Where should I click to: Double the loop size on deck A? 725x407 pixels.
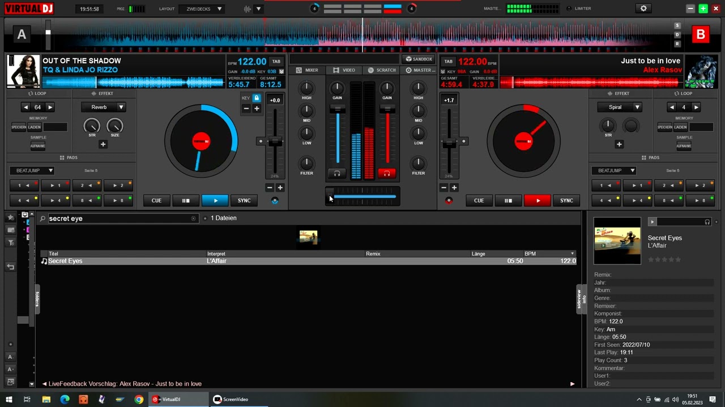tap(50, 107)
